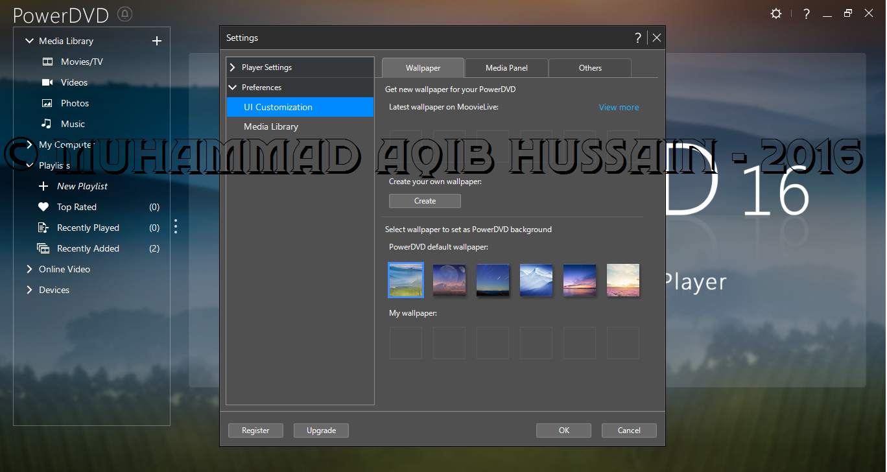Expand the Devices section
887x472 pixels.
coord(29,290)
